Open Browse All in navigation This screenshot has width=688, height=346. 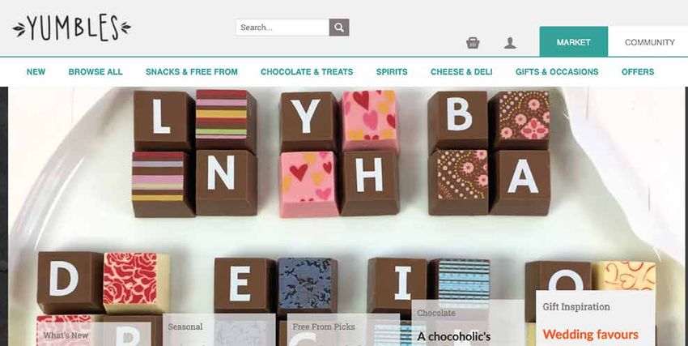pos(96,72)
